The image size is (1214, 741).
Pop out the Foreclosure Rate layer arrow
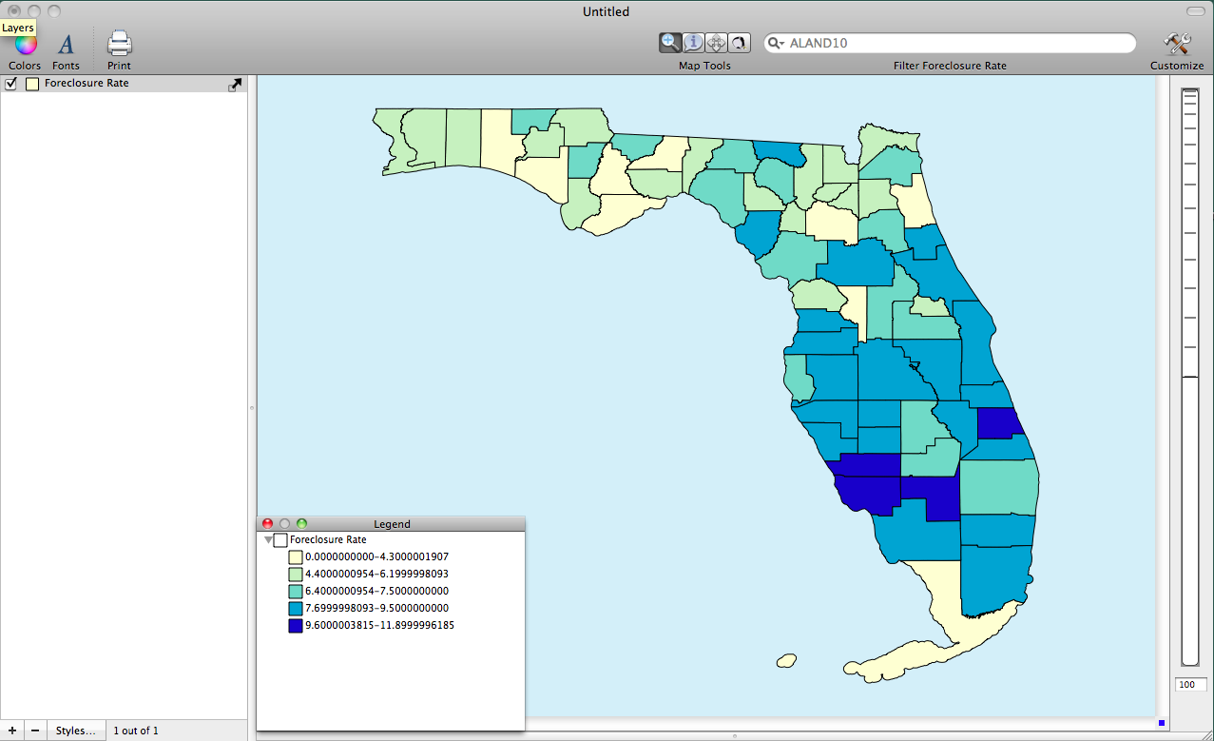pos(236,84)
